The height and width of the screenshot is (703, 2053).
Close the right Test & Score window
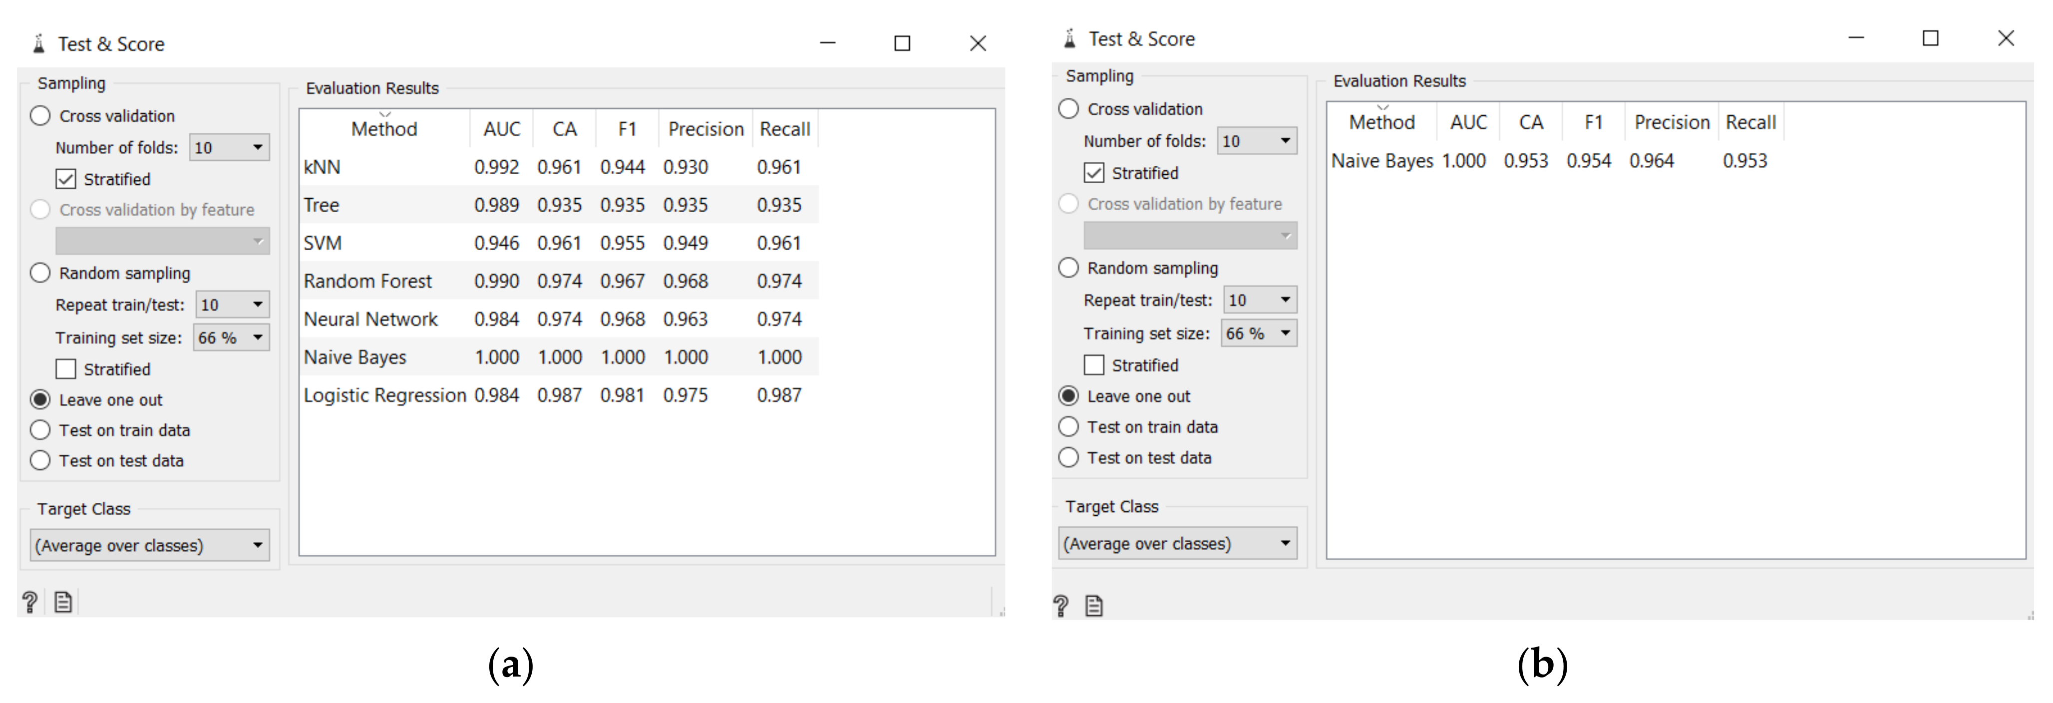coord(2005,38)
